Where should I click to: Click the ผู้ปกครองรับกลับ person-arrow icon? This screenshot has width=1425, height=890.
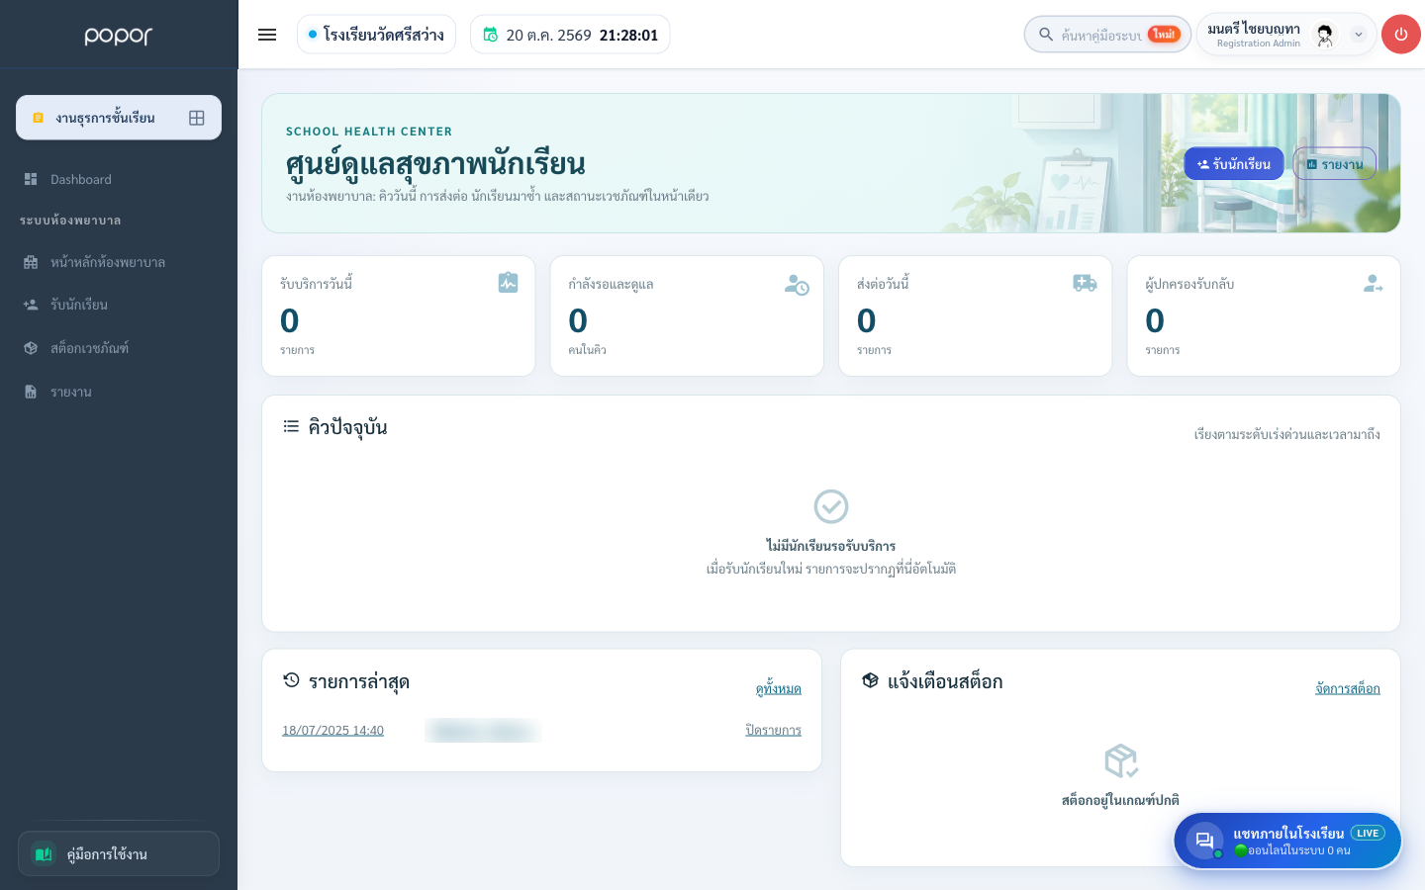pos(1373,284)
